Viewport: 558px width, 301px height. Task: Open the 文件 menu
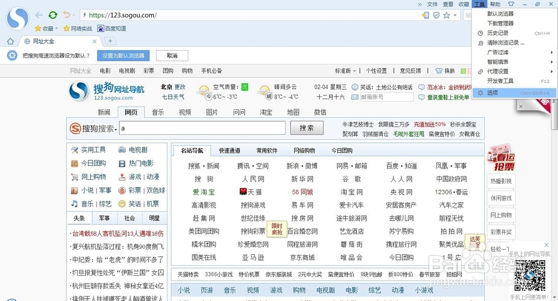pos(432,4)
